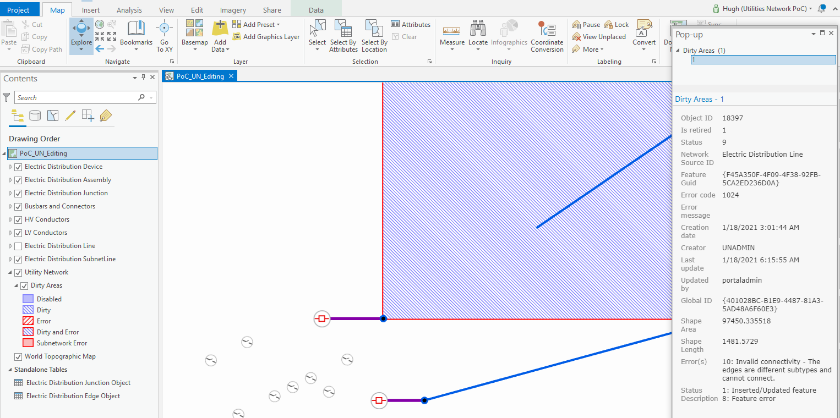Disable the HV Conductors layer
840x418 pixels.
point(18,219)
